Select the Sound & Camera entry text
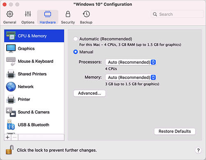The image size is (206, 160). [34, 112]
